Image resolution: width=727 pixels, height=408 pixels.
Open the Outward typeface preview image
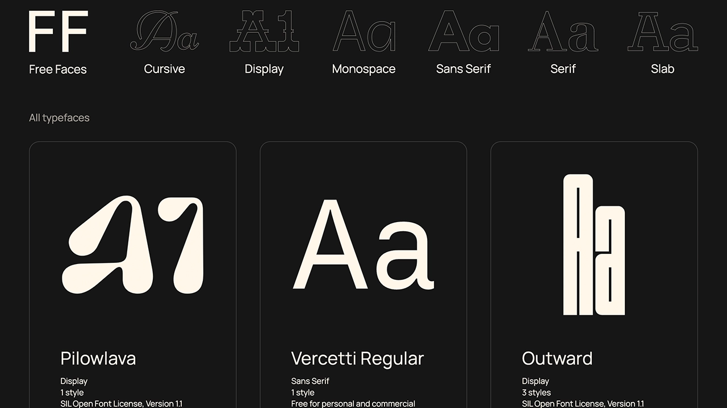pyautogui.click(x=594, y=245)
